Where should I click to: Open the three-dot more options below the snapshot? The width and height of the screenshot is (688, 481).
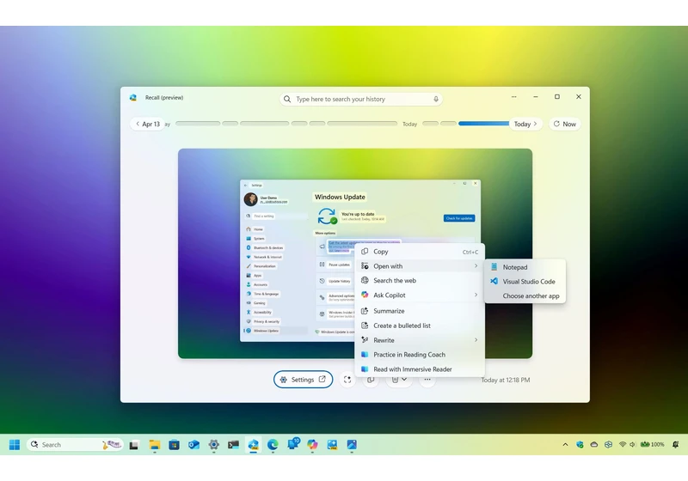pyautogui.click(x=427, y=380)
